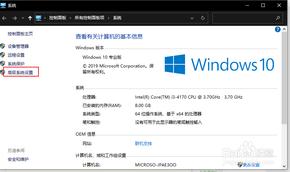
Task: Open 高级系统设置
Action: point(20,73)
